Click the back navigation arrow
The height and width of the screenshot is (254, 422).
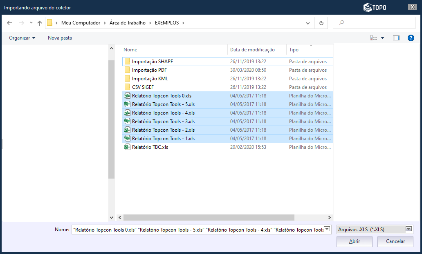(x=9, y=23)
